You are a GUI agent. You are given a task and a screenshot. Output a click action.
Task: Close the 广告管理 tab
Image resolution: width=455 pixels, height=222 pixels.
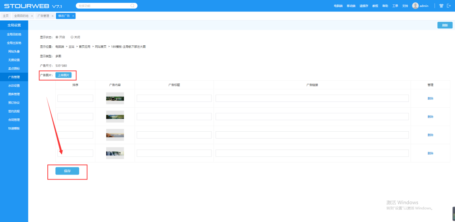click(x=52, y=16)
